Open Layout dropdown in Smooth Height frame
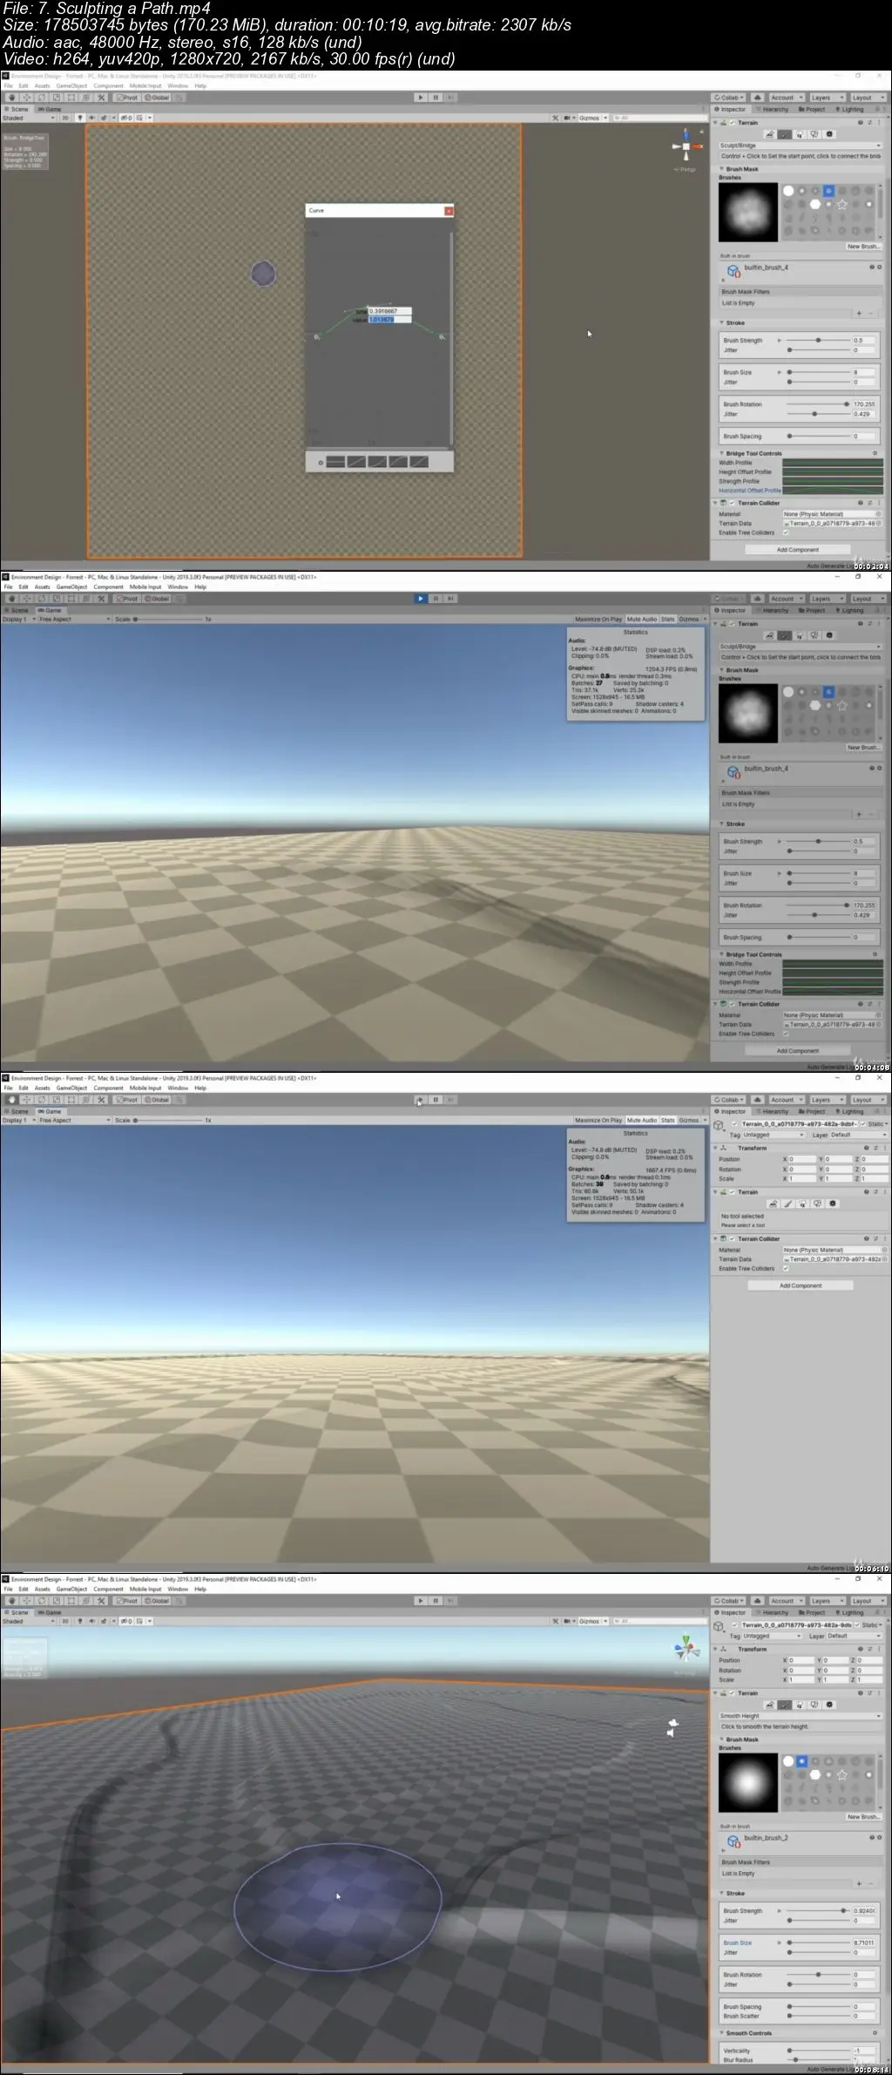The height and width of the screenshot is (2075, 892). tap(867, 1601)
